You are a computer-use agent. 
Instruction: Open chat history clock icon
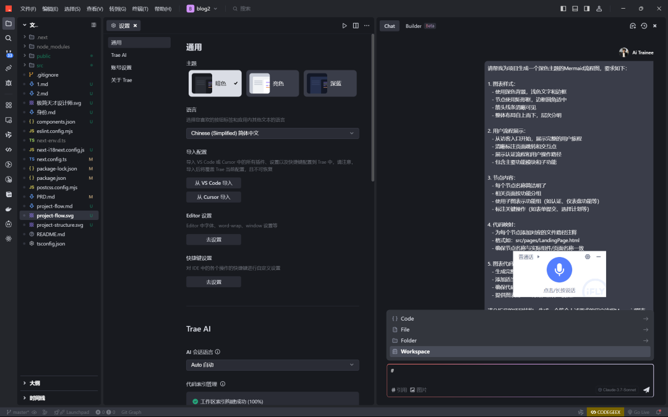pos(644,26)
